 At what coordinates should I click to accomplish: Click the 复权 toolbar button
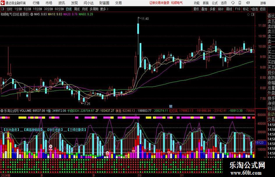pos(196,9)
